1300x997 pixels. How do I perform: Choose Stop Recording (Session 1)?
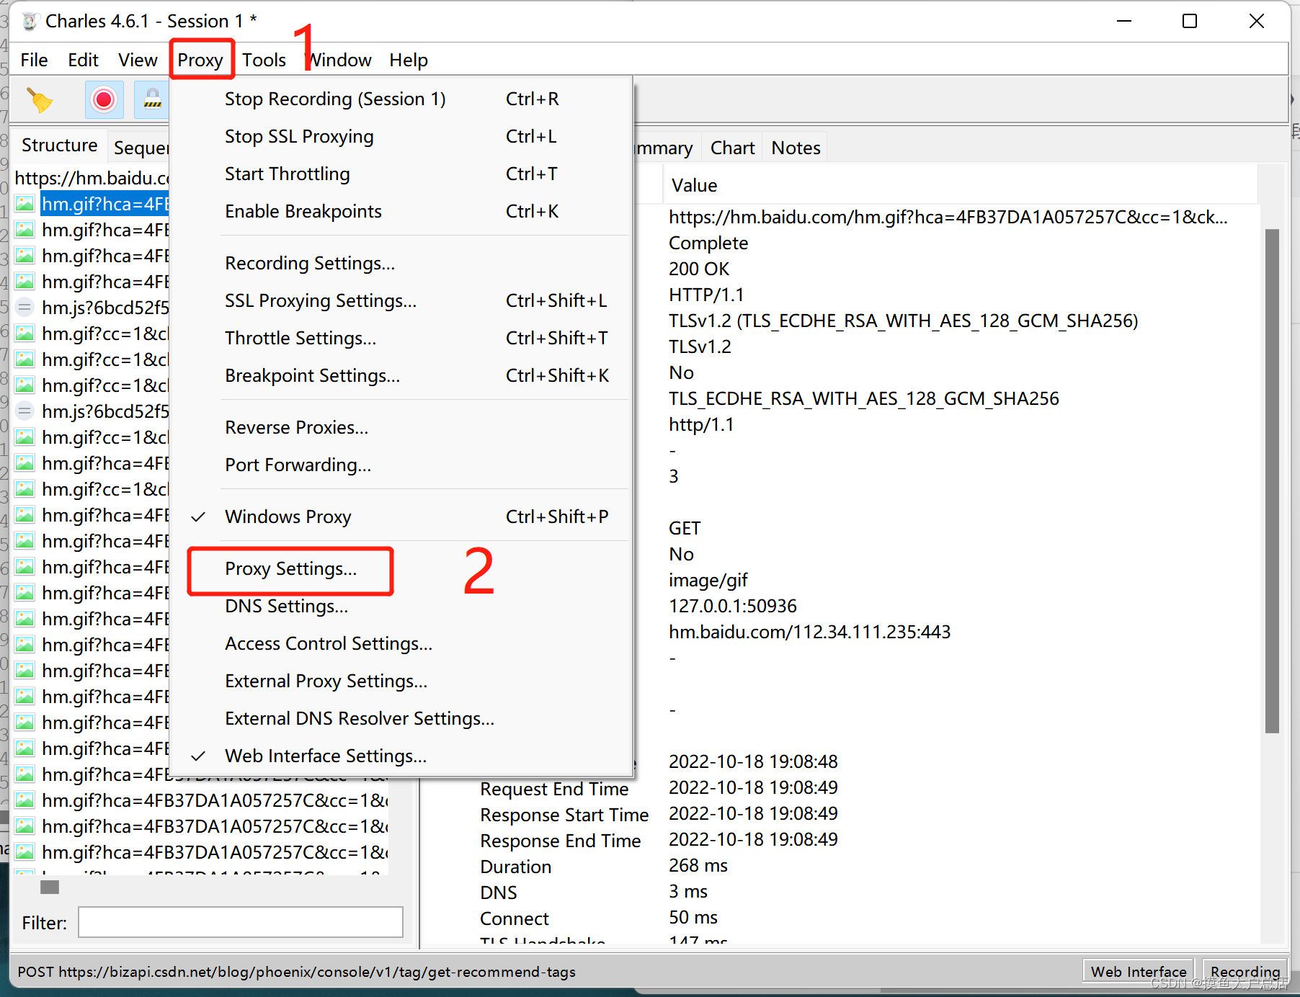point(402,99)
